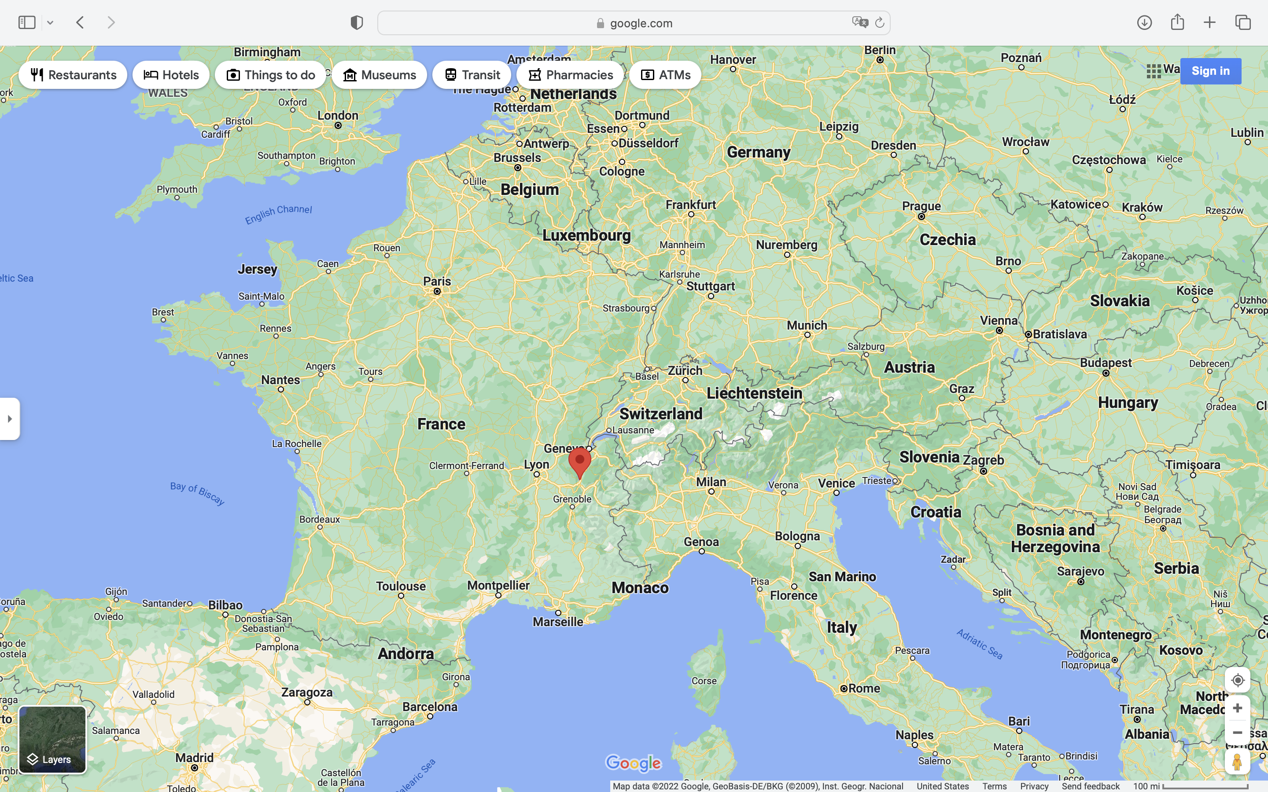Show your location with the target icon

coord(1237,680)
